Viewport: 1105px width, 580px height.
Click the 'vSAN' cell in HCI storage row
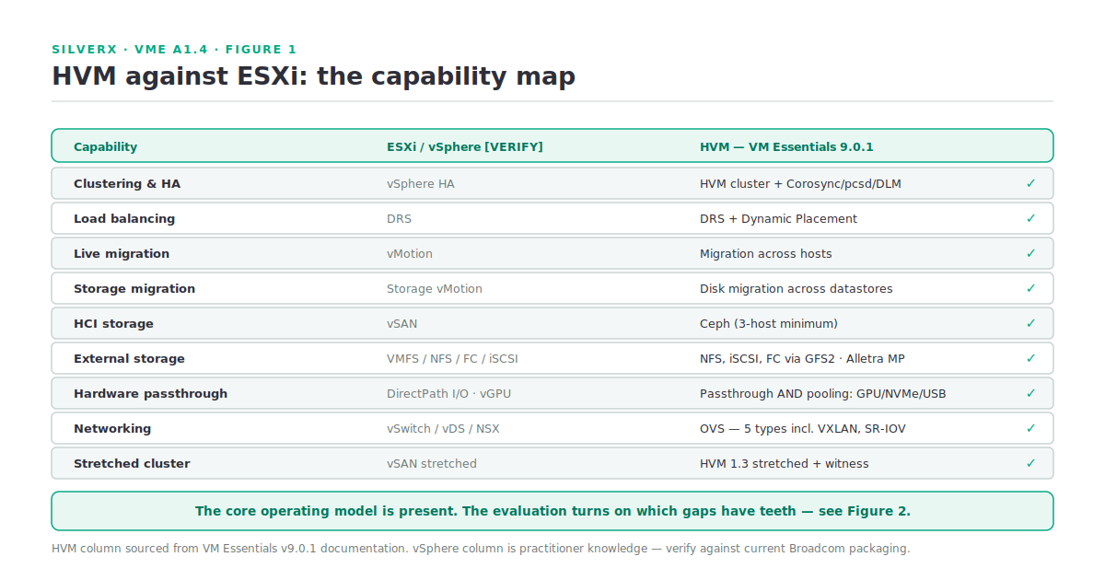pyautogui.click(x=401, y=323)
